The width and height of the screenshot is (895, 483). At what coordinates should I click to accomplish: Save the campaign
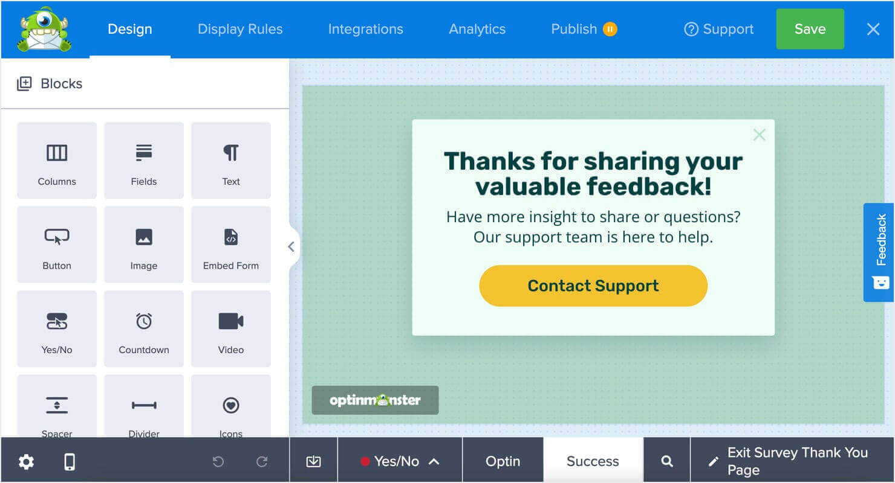[810, 28]
